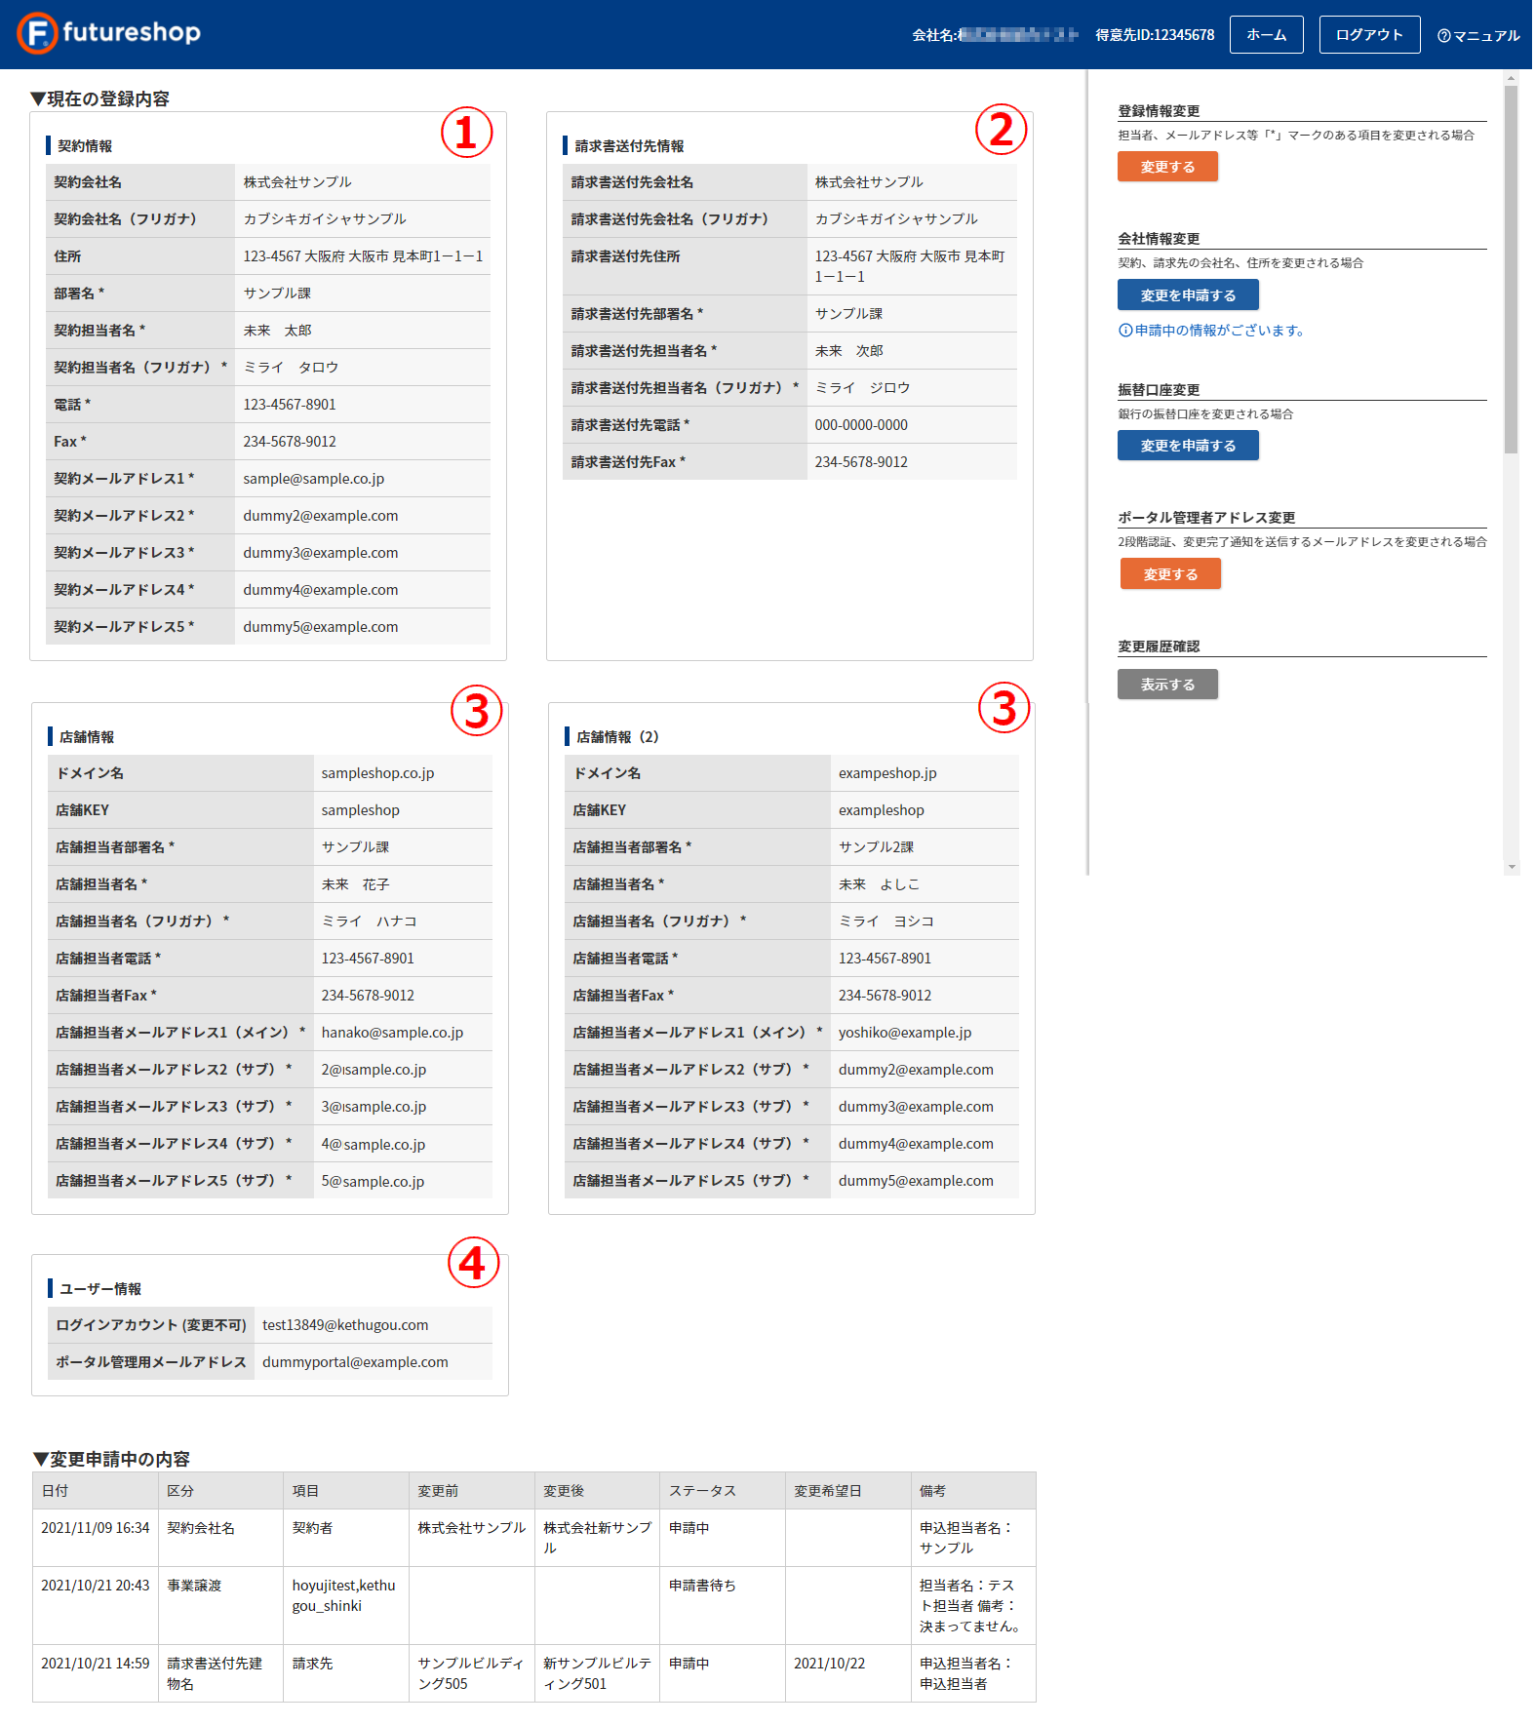Image resolution: width=1535 pixels, height=1725 pixels.
Task: Click the side panel scroll up arrow
Action: 1512,78
